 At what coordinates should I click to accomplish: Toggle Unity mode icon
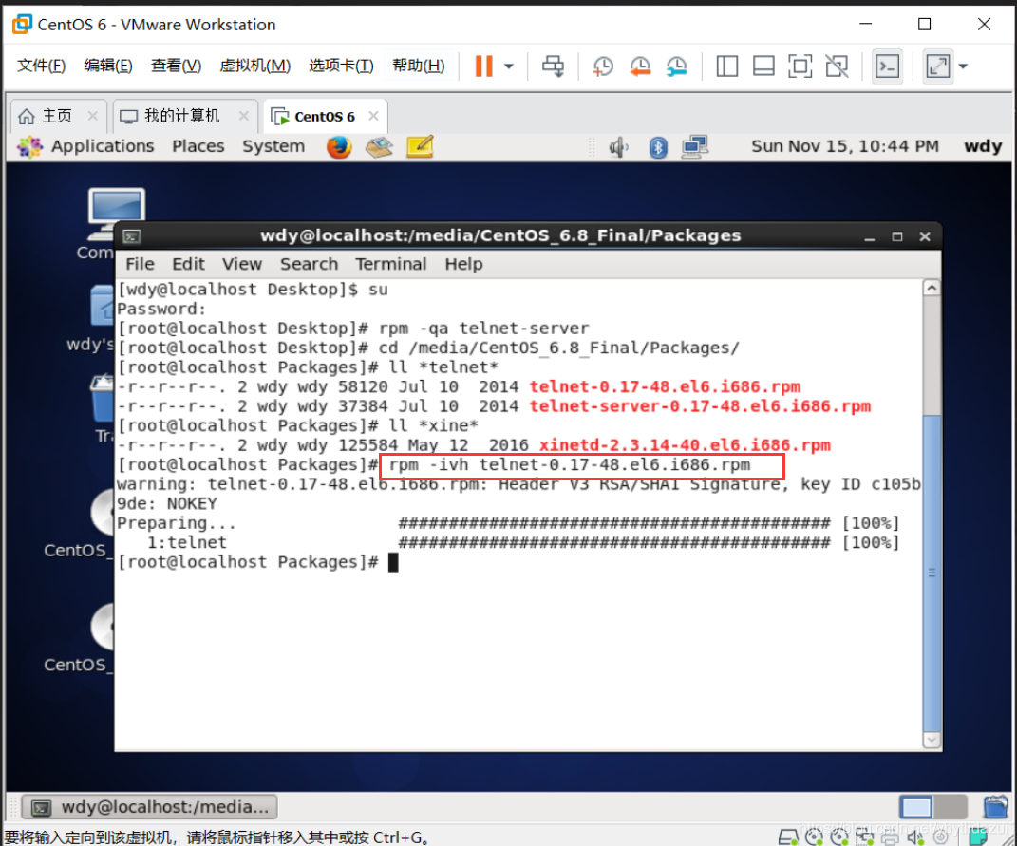pos(837,66)
